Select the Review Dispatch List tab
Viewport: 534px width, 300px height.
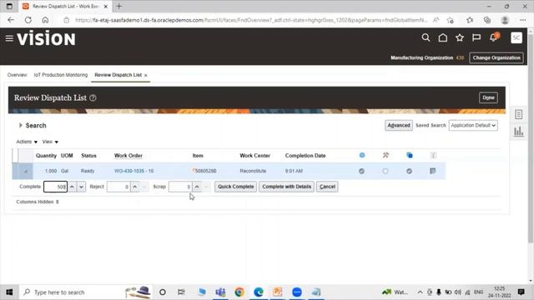[118, 75]
